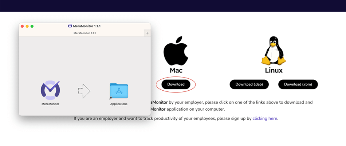Click the "Linux" heading text
This screenshot has height=146, width=346.
274,70
